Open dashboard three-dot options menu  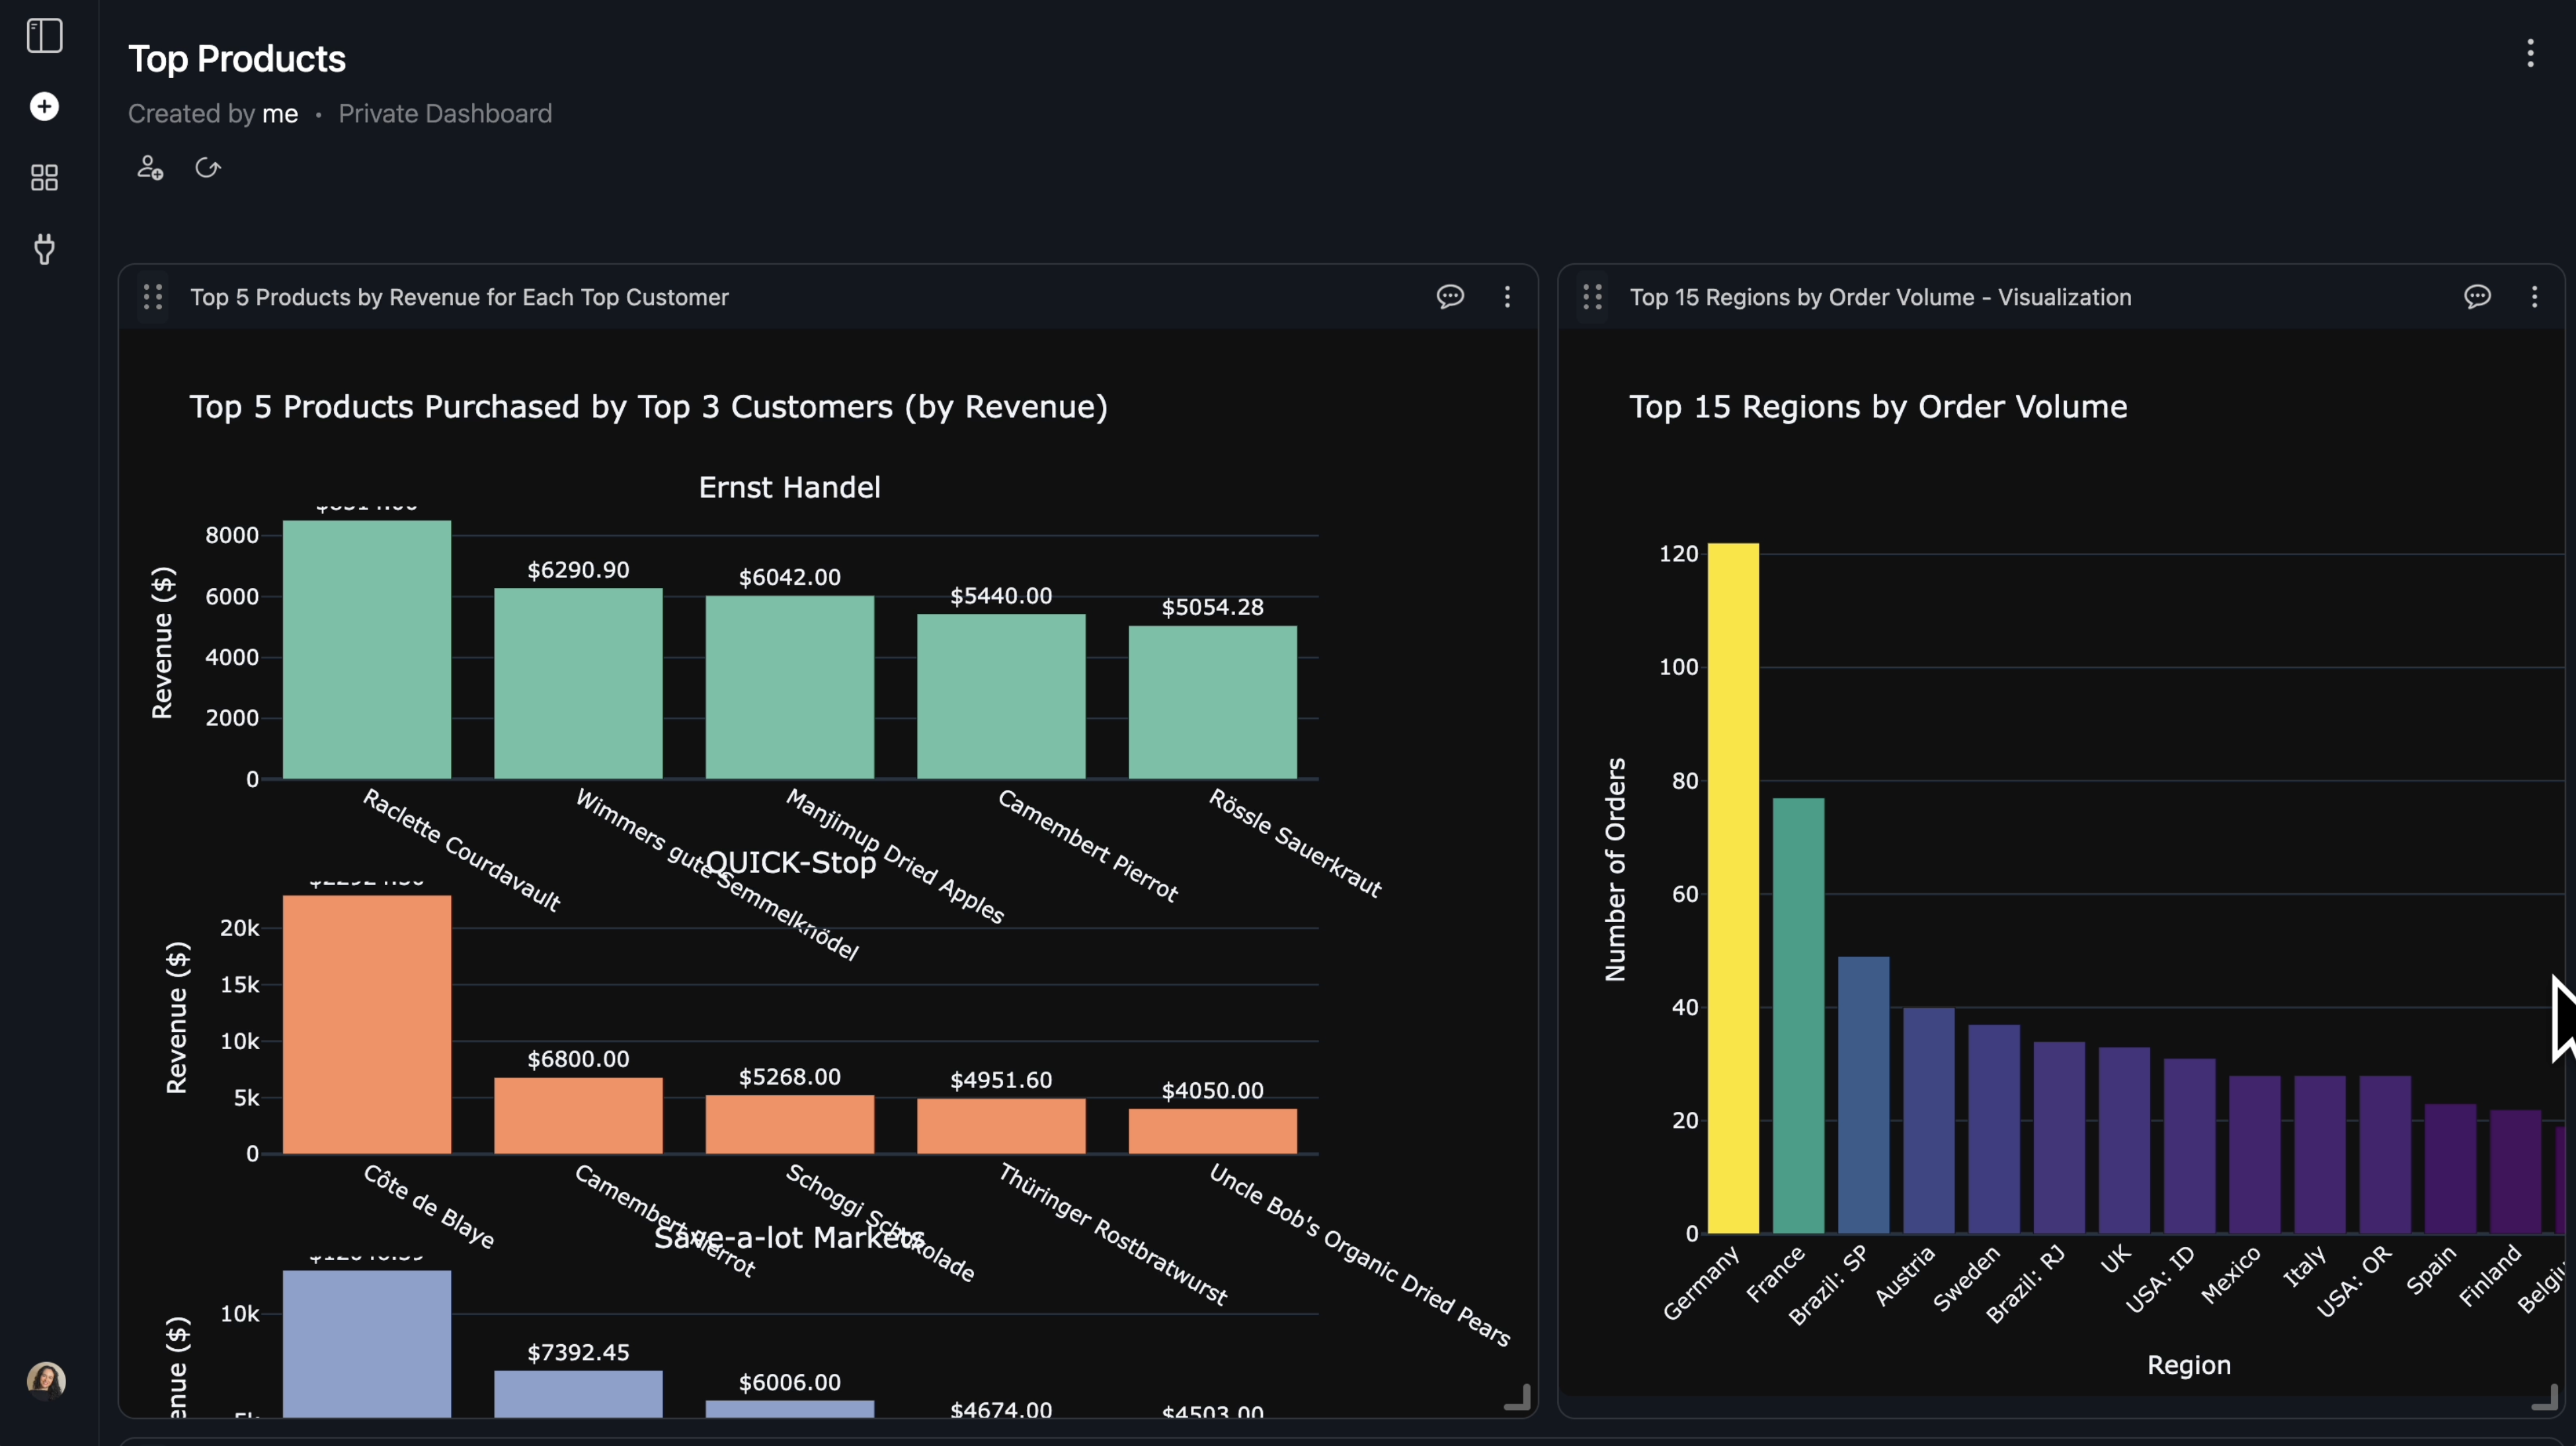tap(2530, 54)
